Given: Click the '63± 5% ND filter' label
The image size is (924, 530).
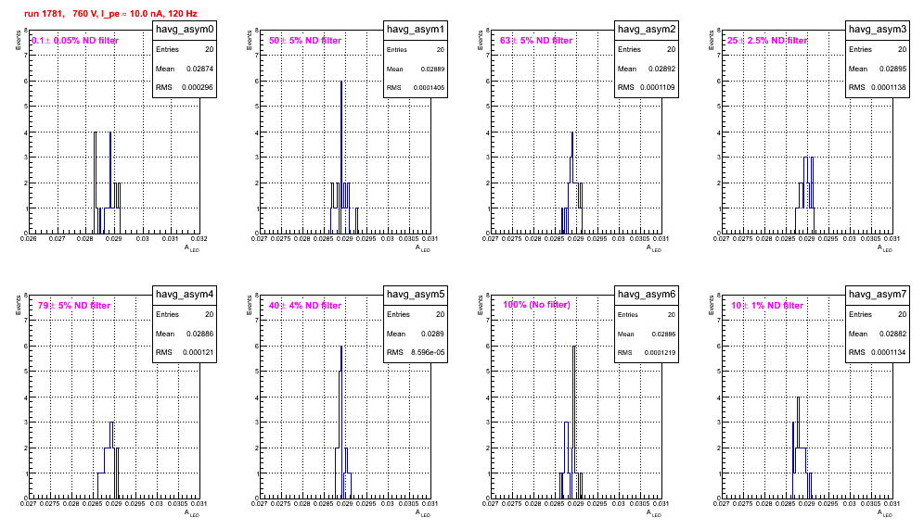Looking at the screenshot, I should pos(536,41).
